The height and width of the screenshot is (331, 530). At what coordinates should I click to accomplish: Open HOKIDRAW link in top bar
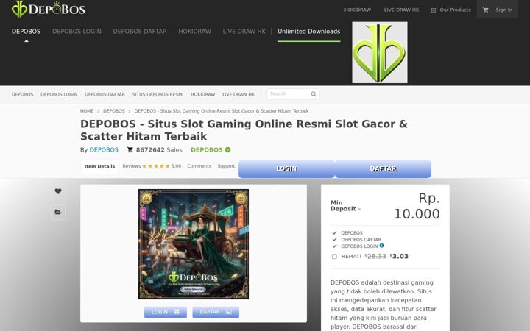point(357,10)
